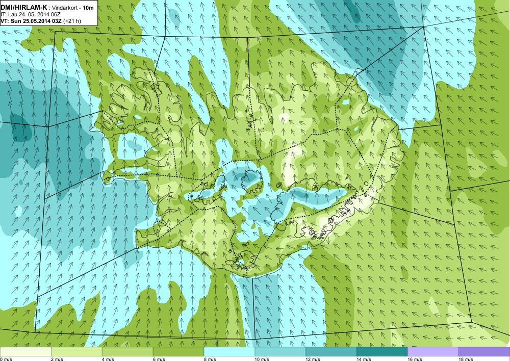
Task: Select the "Vindarkort - 10m" heading text
Action: pyautogui.click(x=73, y=8)
